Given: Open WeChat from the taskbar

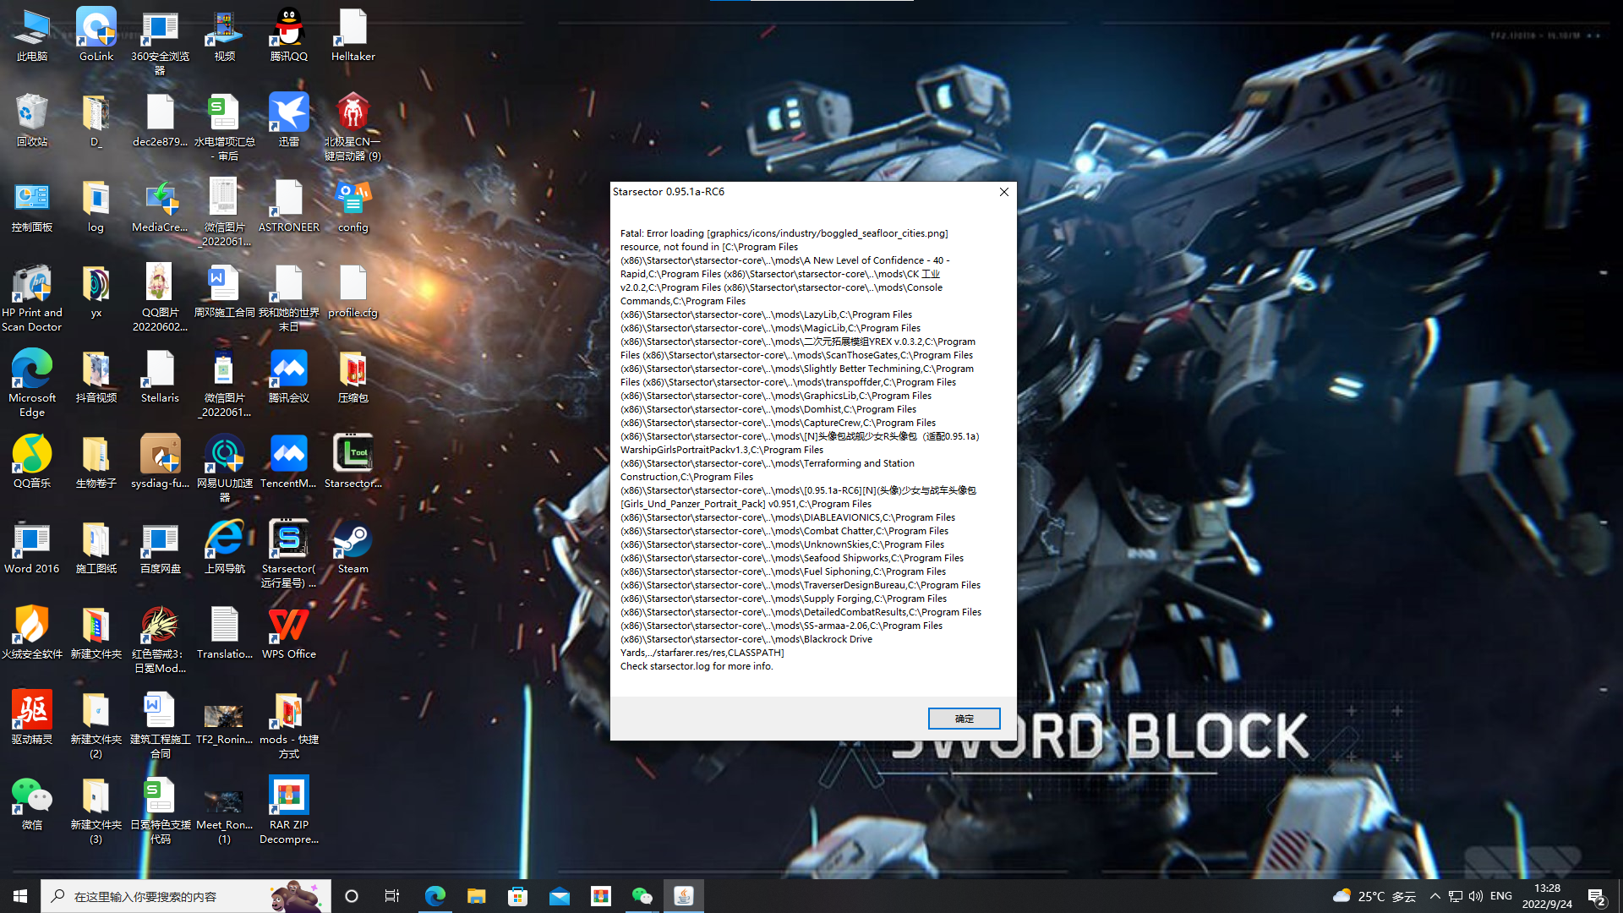Looking at the screenshot, I should (642, 896).
